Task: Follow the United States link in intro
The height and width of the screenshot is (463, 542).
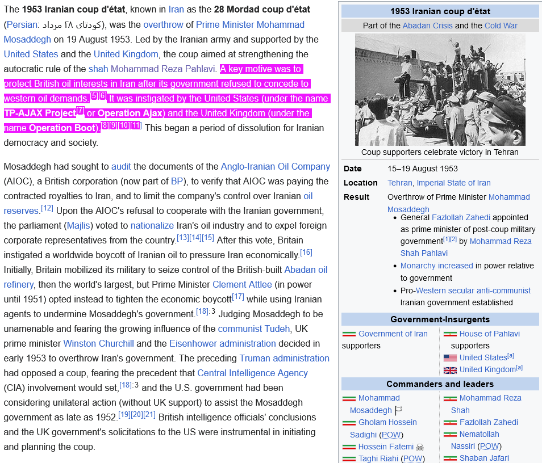Action: coord(31,54)
